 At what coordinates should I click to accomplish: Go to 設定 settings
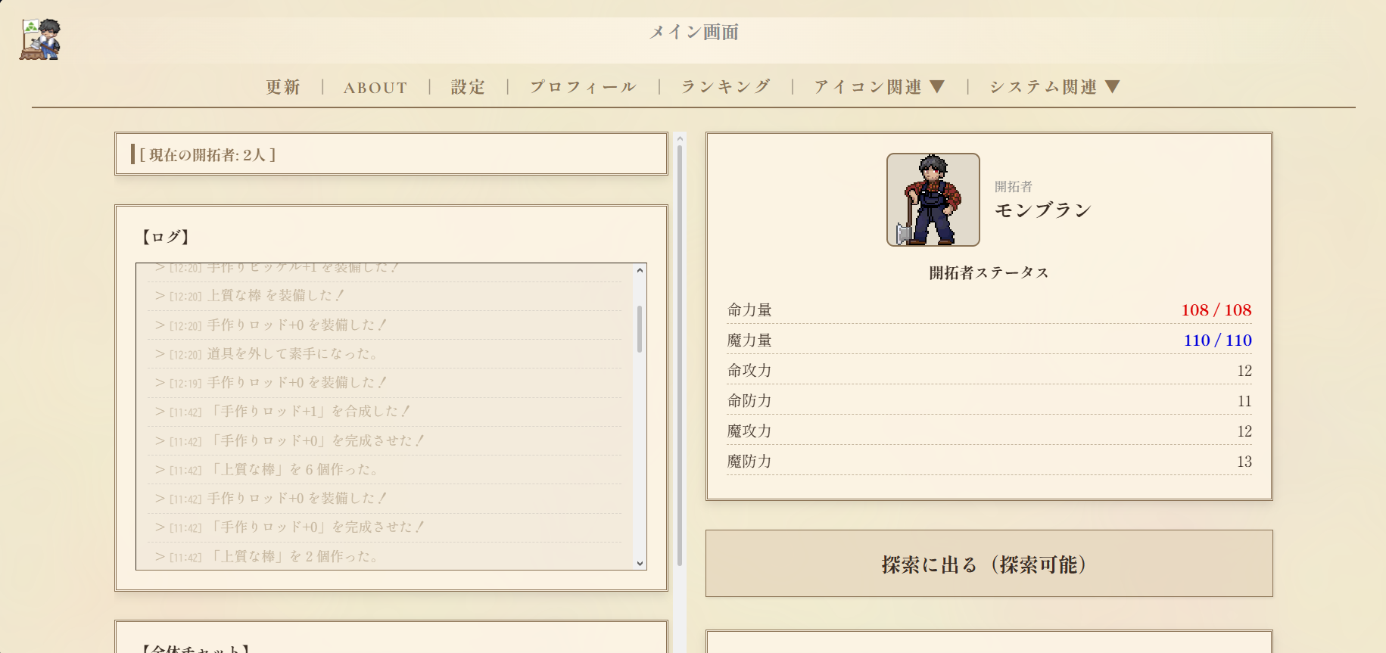(x=468, y=87)
